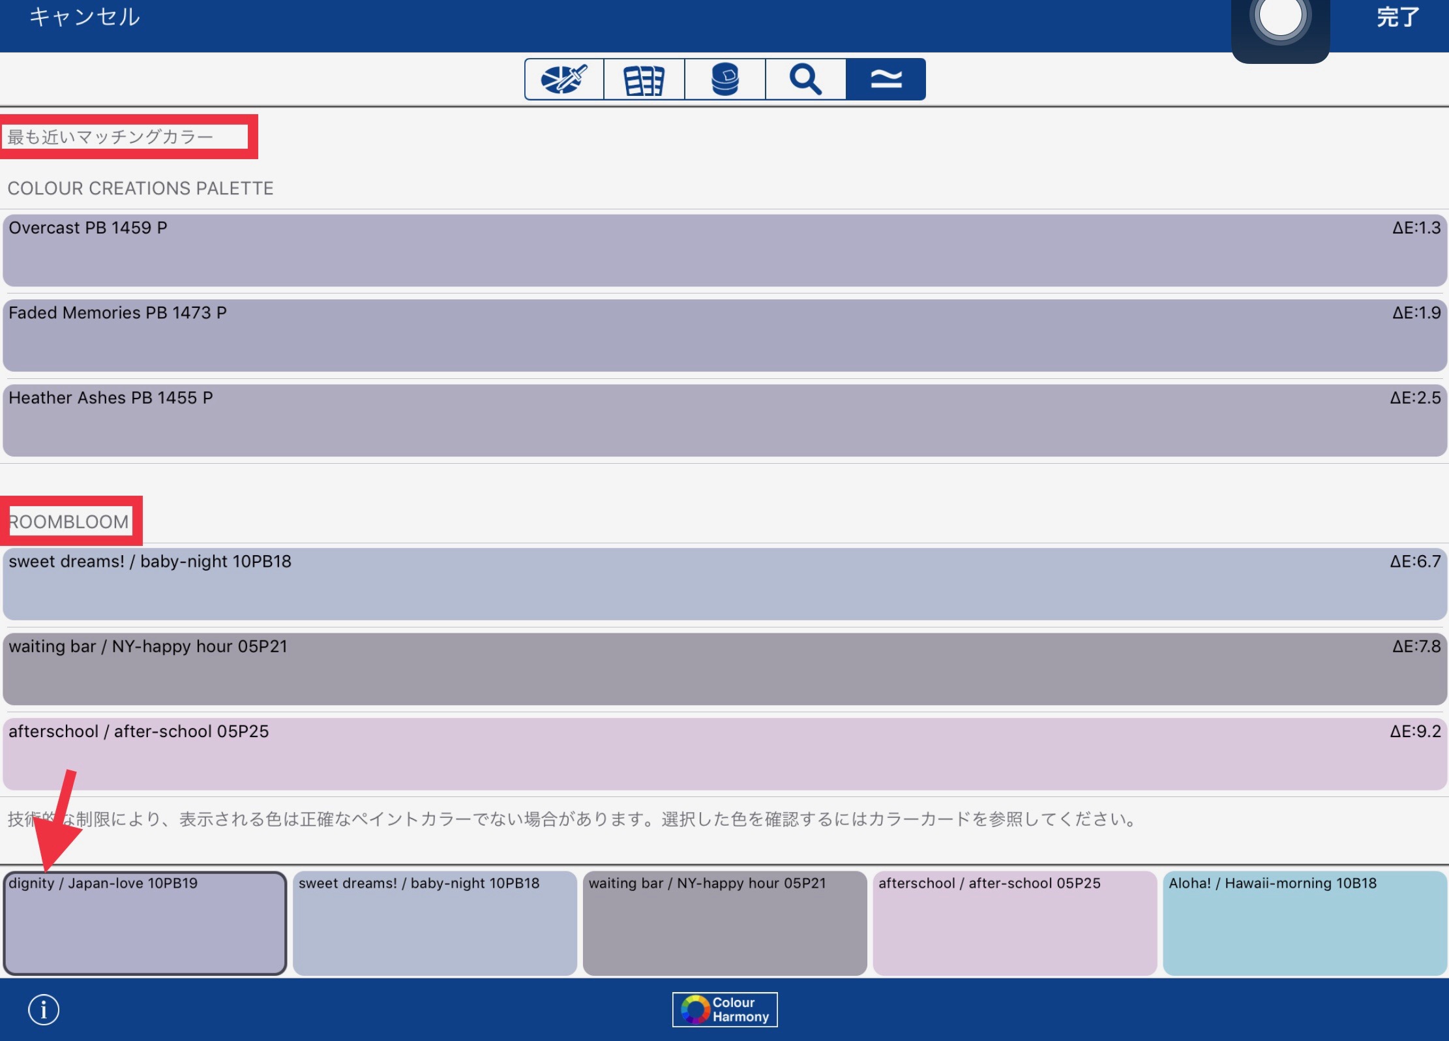Open the Colour Harmony button
Screen dimensions: 1449x1041
[x=725, y=1010]
